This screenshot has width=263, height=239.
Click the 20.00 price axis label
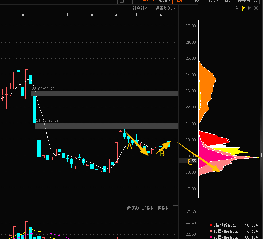coord(191,140)
